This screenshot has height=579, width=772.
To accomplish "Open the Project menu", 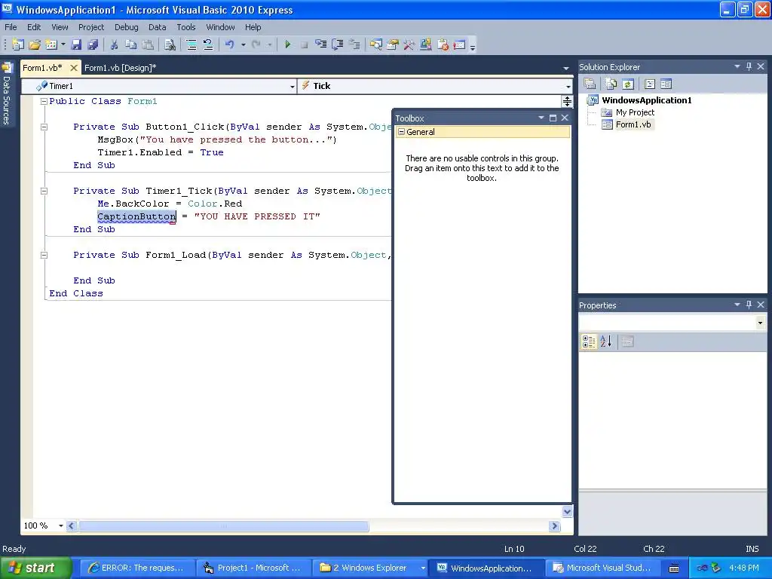I will pos(91,27).
